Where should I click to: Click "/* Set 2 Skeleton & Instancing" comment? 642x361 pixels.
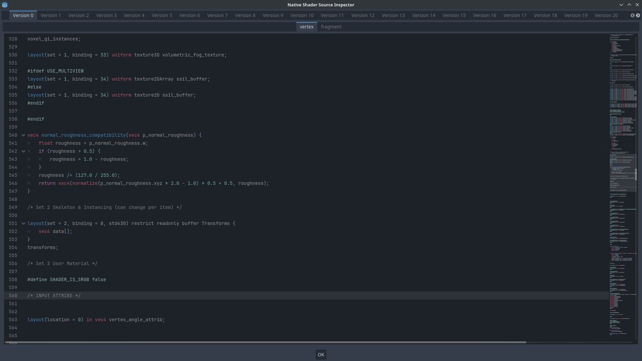pyautogui.click(x=105, y=208)
